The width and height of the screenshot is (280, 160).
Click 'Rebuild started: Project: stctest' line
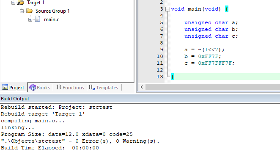(x=57, y=107)
